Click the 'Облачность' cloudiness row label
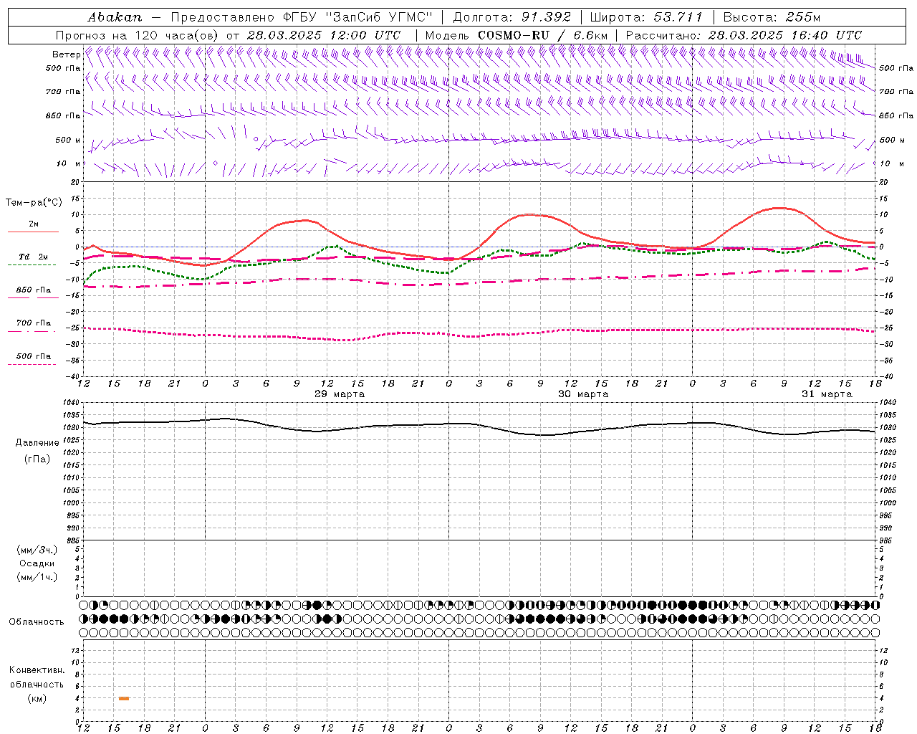The height and width of the screenshot is (734, 917). click(37, 622)
